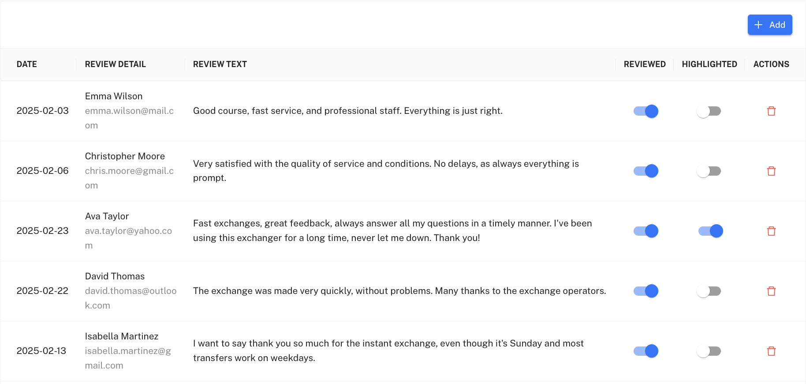The image size is (806, 384).
Task: Turn off Reviewed toggle for Emma Wilson
Action: tap(646, 111)
